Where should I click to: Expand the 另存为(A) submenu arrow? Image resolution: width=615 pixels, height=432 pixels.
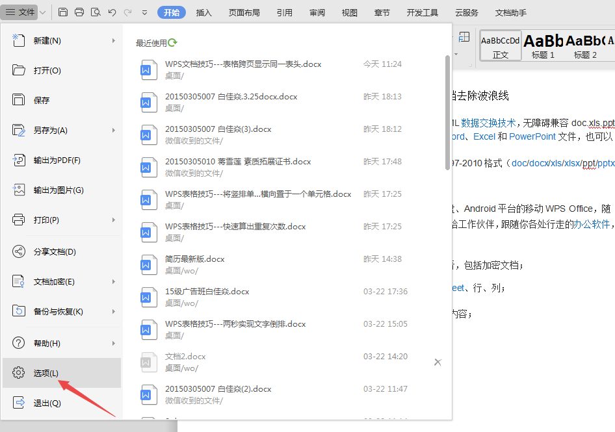tap(113, 130)
